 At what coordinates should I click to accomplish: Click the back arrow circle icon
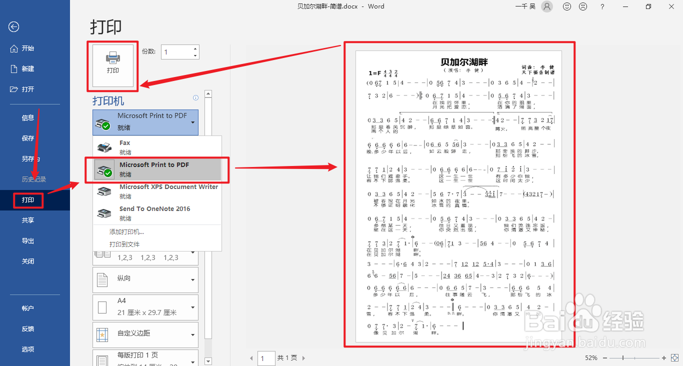[14, 27]
